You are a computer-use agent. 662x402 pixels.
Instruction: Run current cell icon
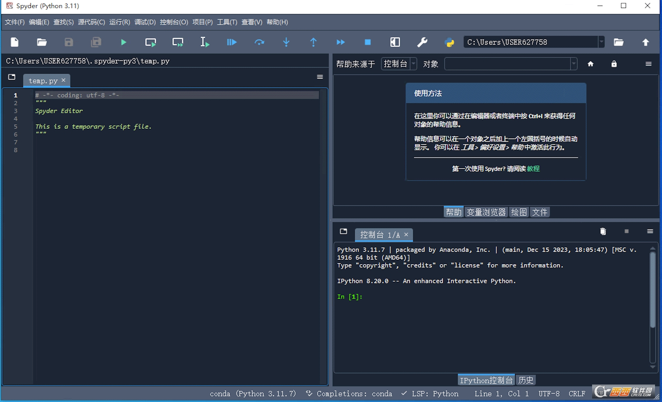pos(151,42)
